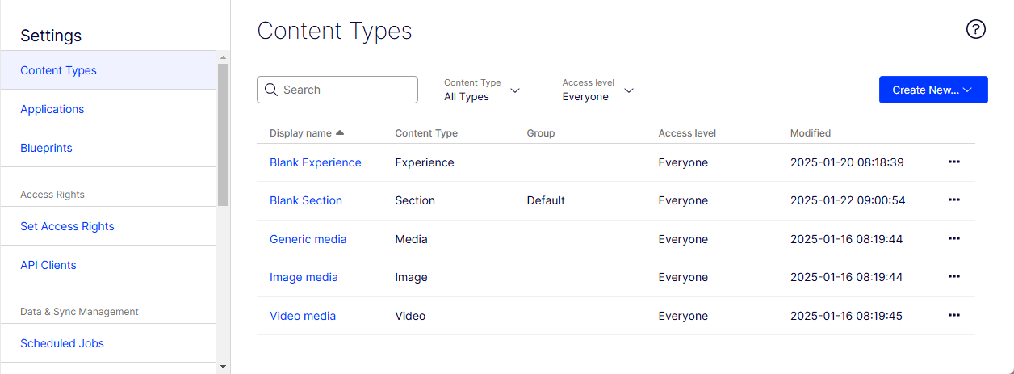The width and height of the screenshot is (1014, 374).
Task: Open the Video media content type
Action: 303,316
